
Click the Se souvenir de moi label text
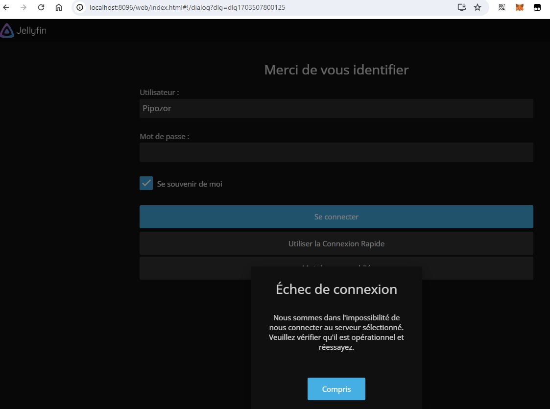click(x=190, y=184)
